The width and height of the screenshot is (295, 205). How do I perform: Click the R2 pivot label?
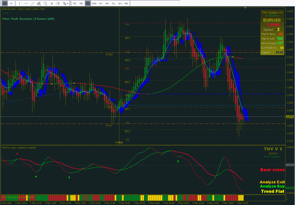[x=127, y=52]
